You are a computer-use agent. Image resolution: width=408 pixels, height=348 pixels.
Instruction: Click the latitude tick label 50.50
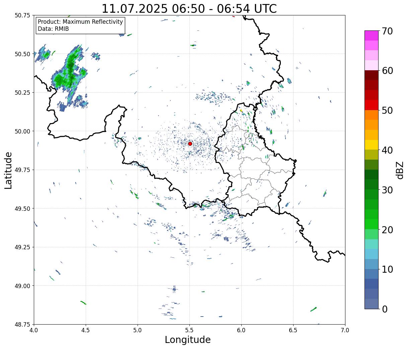tap(22, 54)
